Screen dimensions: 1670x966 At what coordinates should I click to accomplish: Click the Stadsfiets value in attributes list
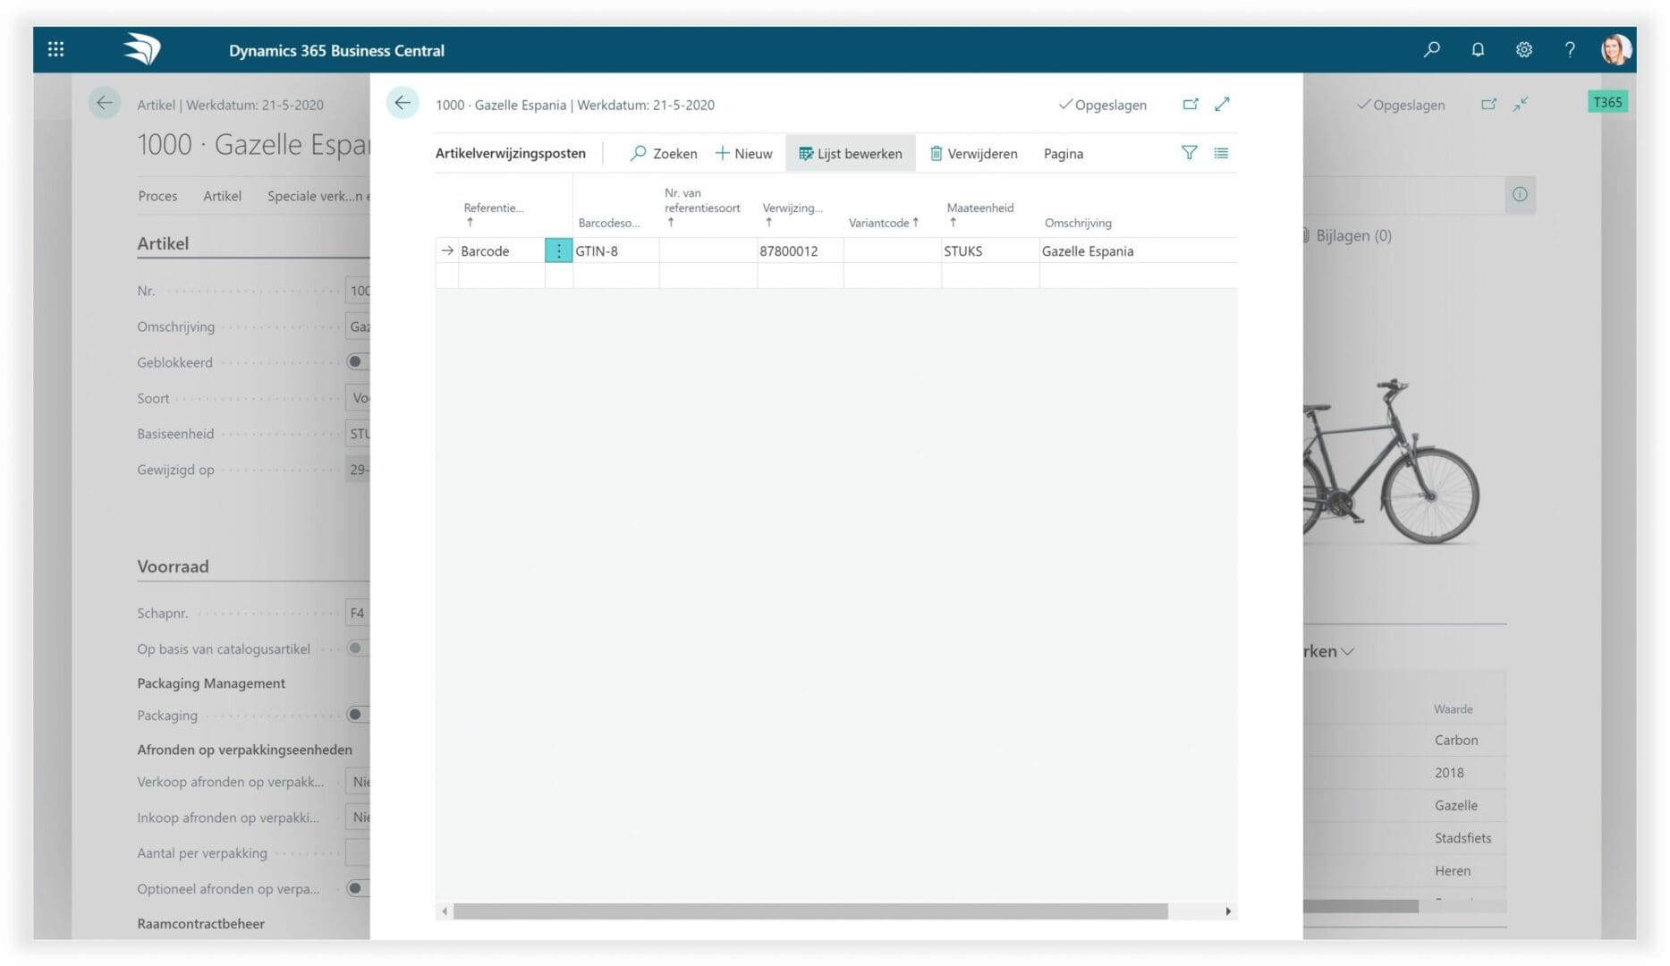click(1462, 838)
